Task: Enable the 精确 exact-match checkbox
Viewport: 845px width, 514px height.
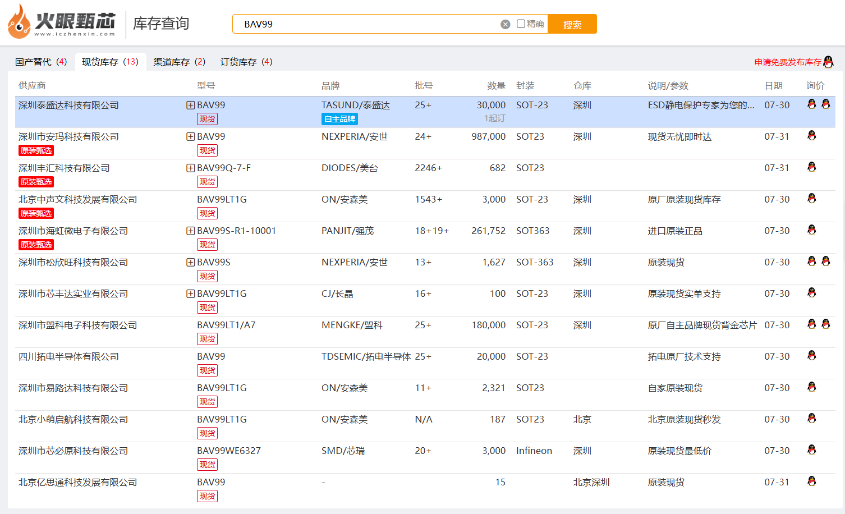Action: tap(521, 24)
